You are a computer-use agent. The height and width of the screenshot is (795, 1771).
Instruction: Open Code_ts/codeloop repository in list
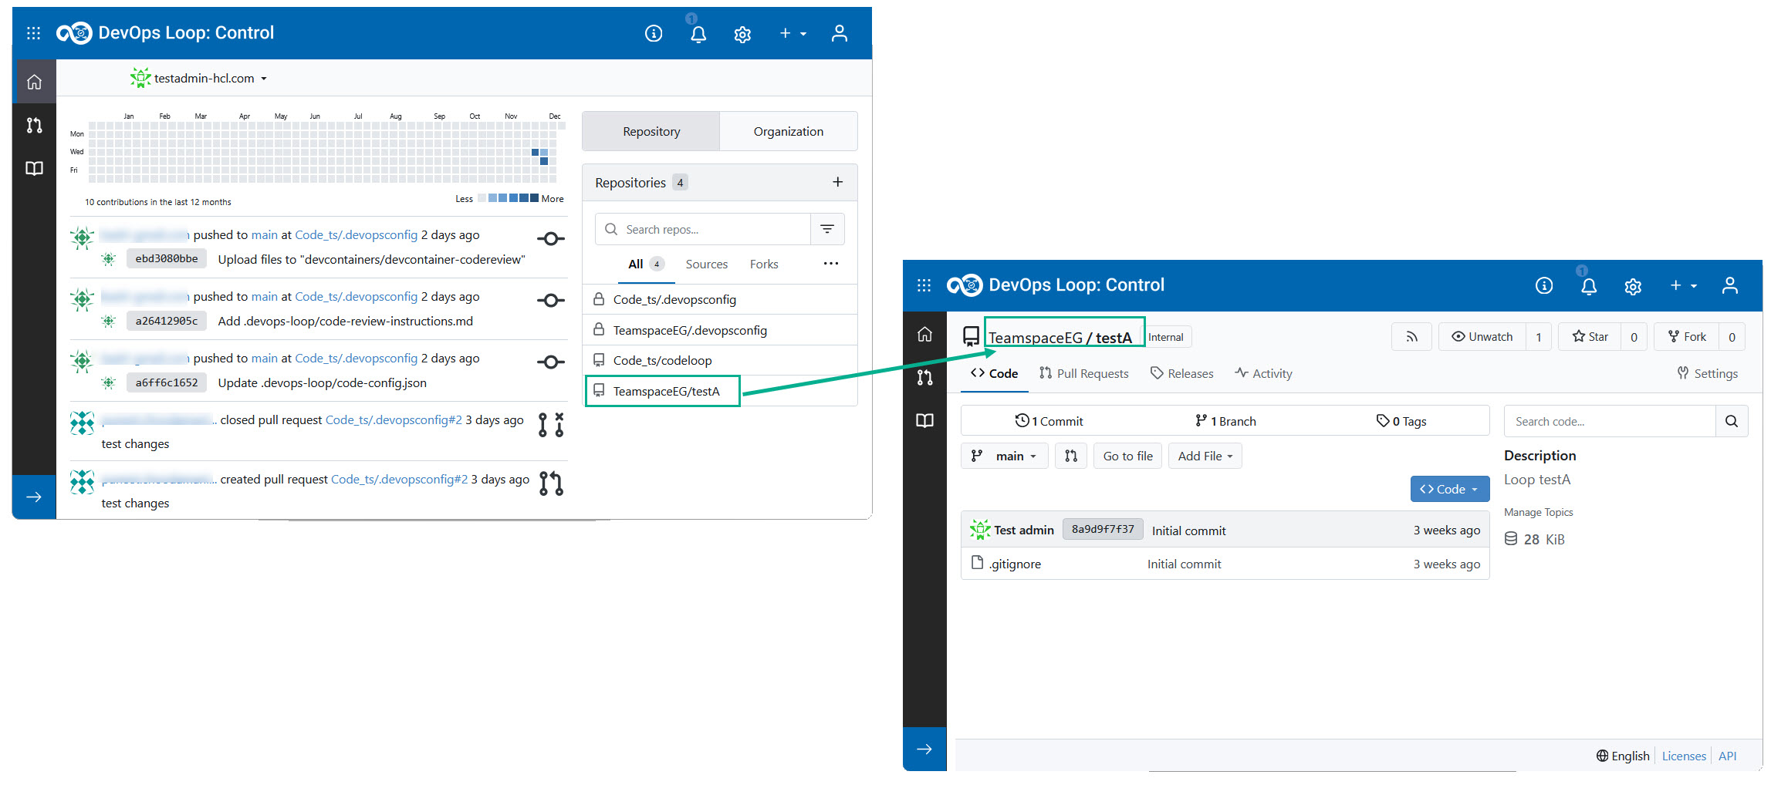[662, 360]
